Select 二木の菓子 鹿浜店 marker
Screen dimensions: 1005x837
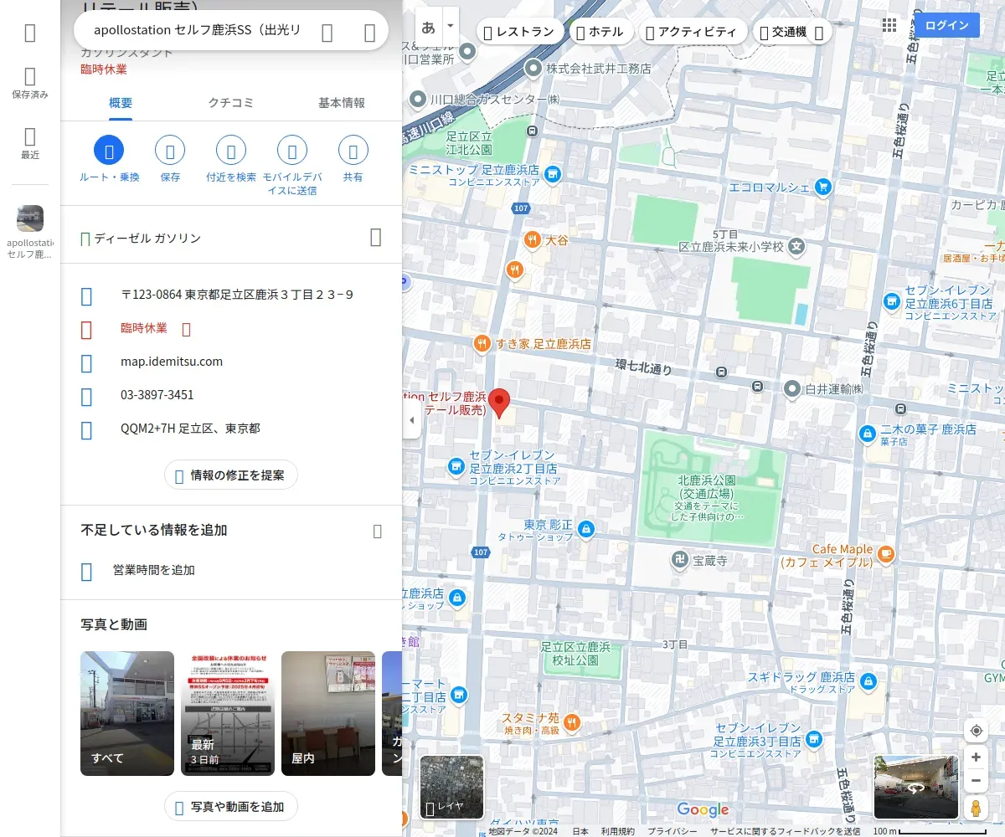[x=868, y=434]
